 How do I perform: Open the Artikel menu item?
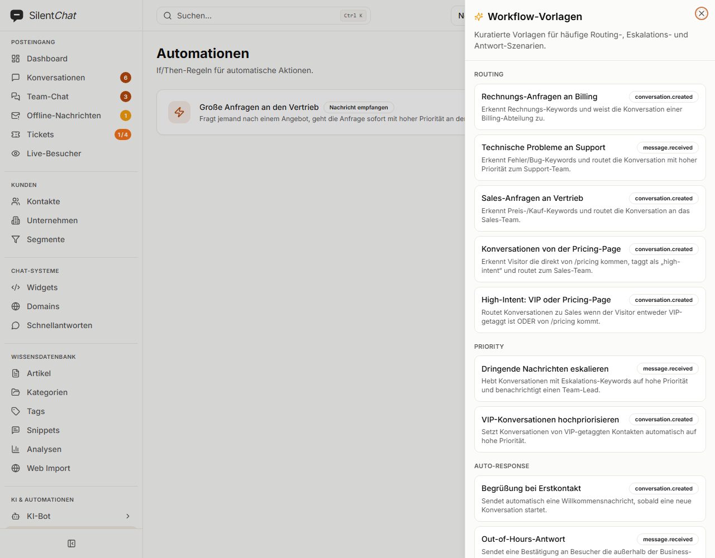coord(71,373)
